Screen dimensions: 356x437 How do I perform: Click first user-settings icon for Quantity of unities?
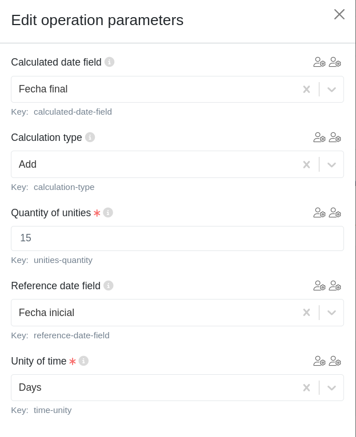pyautogui.click(x=319, y=213)
